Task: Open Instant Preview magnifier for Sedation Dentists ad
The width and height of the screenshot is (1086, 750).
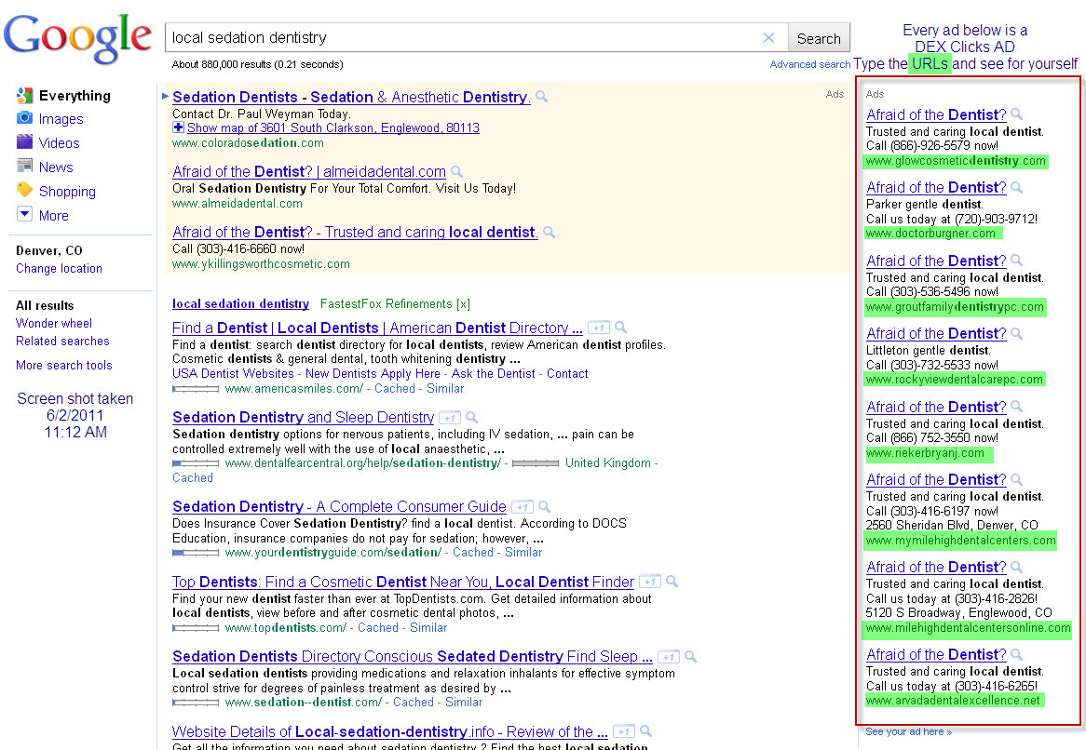Action: coord(540,97)
